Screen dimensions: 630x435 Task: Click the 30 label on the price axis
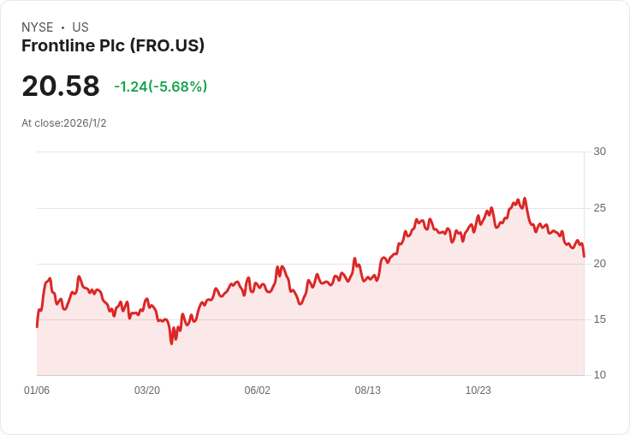tap(599, 152)
